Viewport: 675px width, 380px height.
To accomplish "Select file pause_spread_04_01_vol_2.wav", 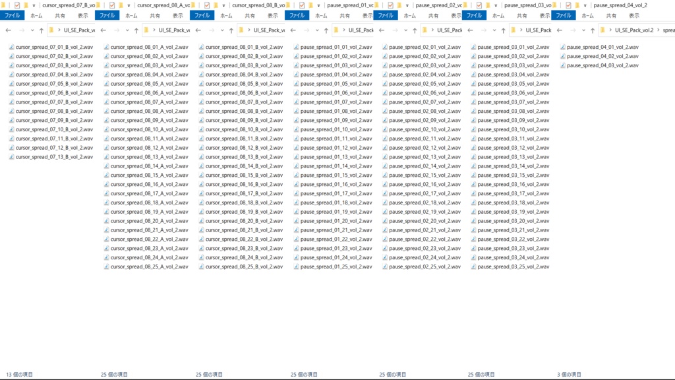I will (x=599, y=47).
